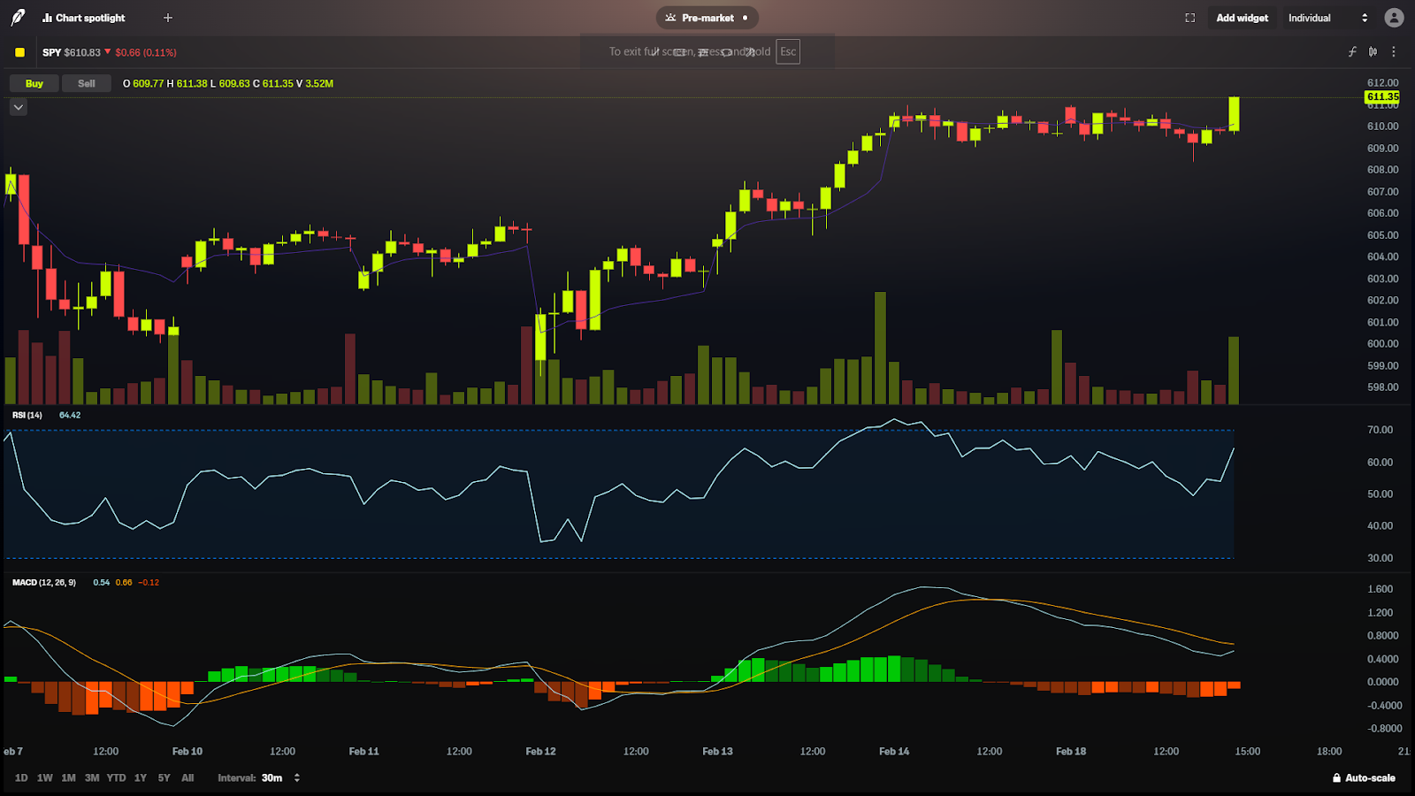Click the SPY price change $0.66 (0.11%)
Image resolution: width=1415 pixels, height=796 pixels.
tap(146, 52)
